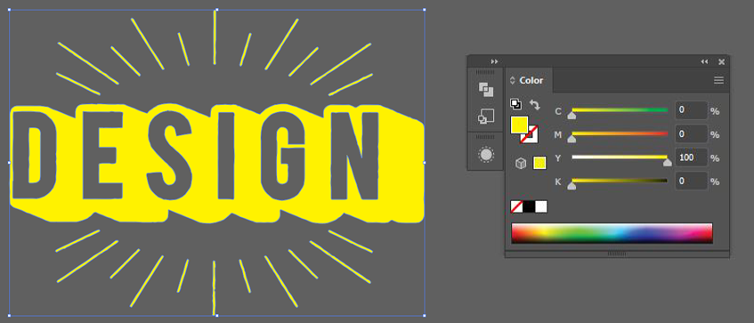Click the out-of-web-color cube warning icon
This screenshot has width=754, height=323.
click(x=520, y=164)
